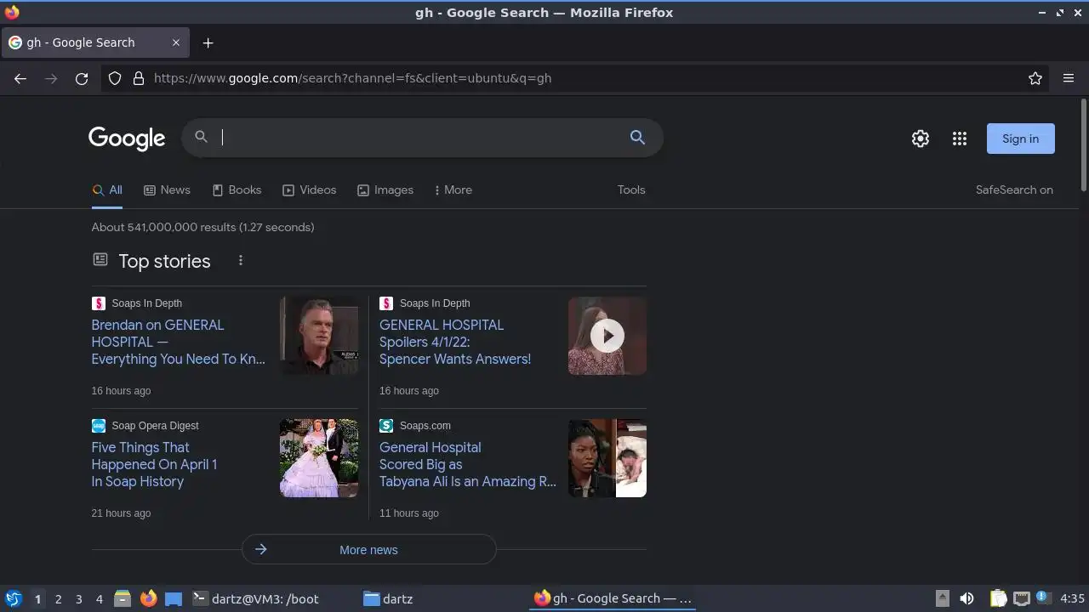Expand the More search categories menu
Image resolution: width=1089 pixels, height=612 pixels.
(453, 190)
